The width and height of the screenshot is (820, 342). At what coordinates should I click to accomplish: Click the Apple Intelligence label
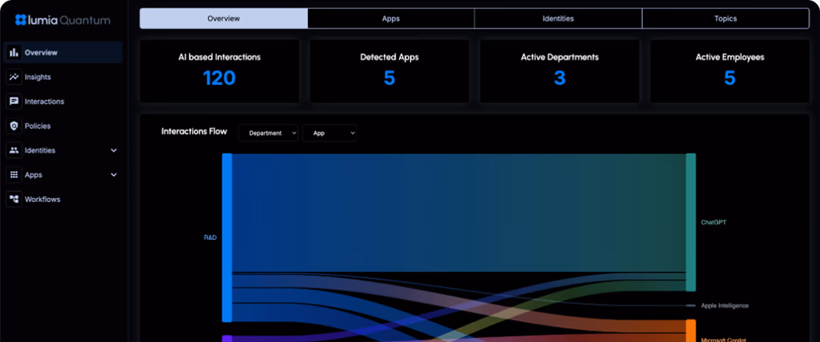tap(725, 306)
